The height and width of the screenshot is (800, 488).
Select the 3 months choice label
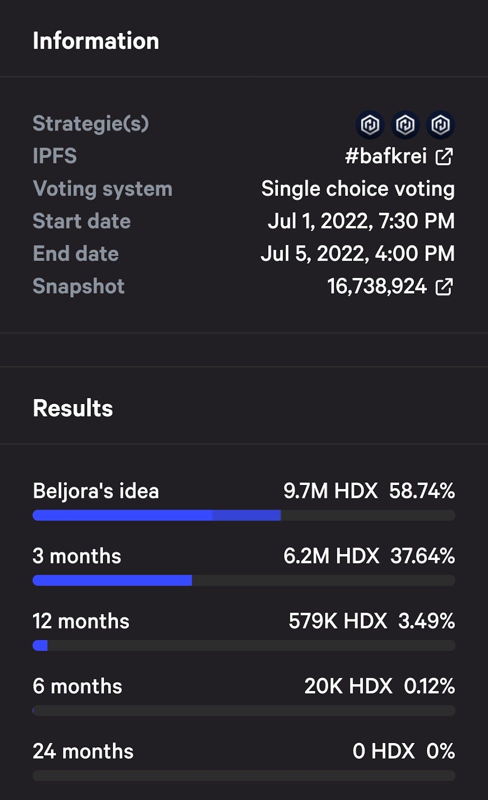tap(77, 556)
